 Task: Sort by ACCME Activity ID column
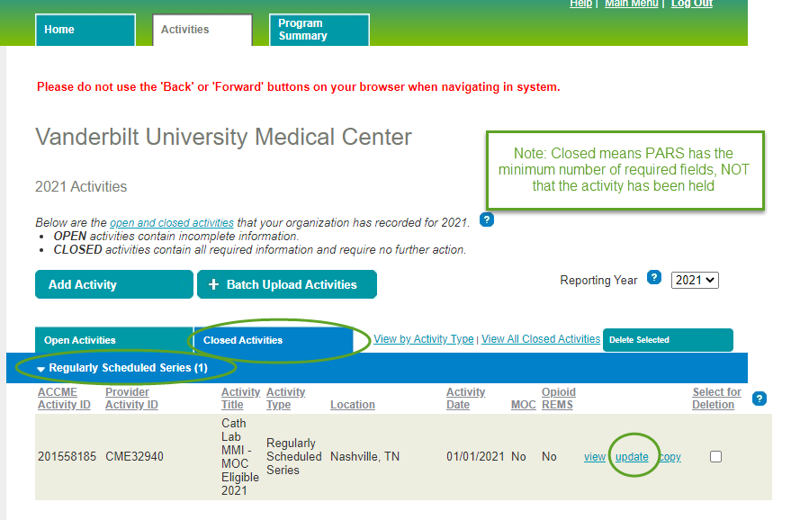coord(64,399)
